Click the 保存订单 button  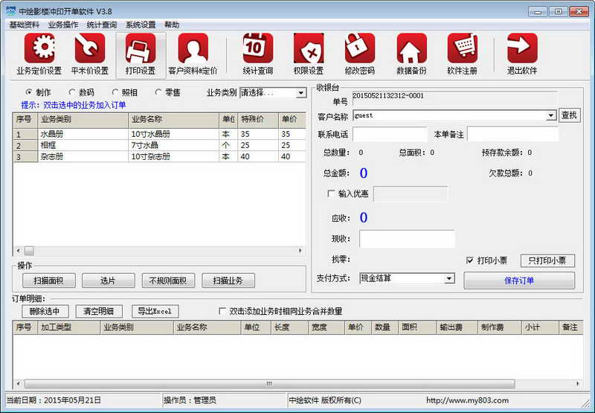point(518,281)
